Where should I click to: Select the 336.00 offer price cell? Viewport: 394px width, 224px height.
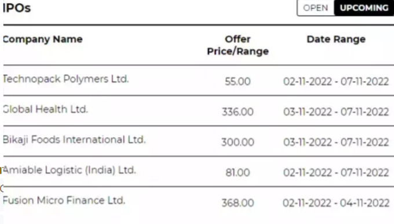[238, 112]
